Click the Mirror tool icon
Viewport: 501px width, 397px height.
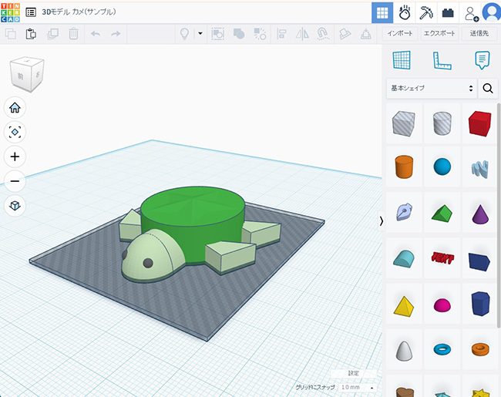(302, 34)
